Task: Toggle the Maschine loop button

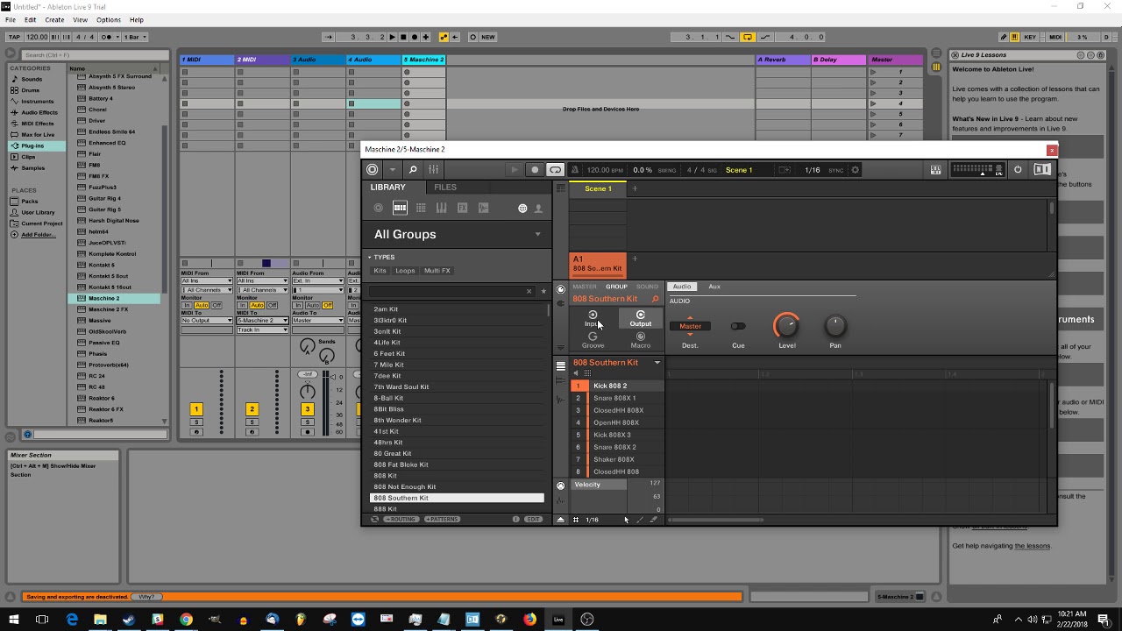Action: point(555,170)
